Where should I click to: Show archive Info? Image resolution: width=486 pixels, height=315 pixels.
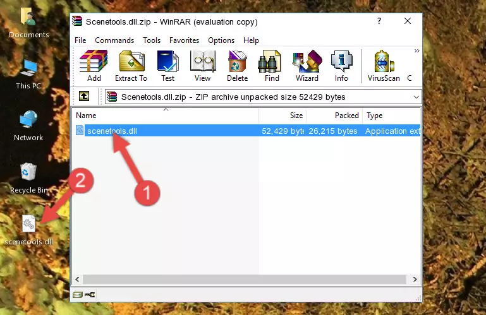[341, 66]
